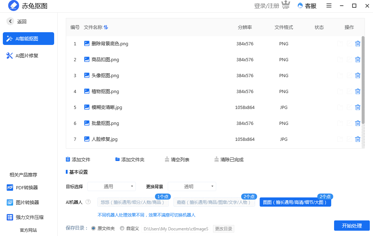This screenshot has height=236, width=373.
Task: Open the 目标选择 通用 dropdown
Action: [111, 186]
